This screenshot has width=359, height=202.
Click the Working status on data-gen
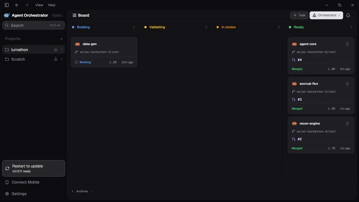click(x=83, y=62)
